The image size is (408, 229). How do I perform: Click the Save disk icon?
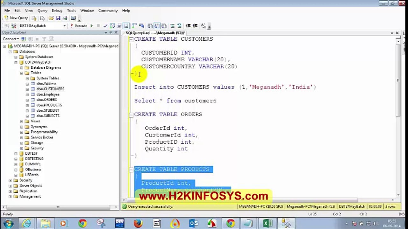click(58, 18)
